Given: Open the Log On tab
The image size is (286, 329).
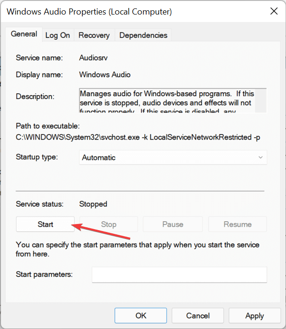Looking at the screenshot, I should click(x=57, y=35).
